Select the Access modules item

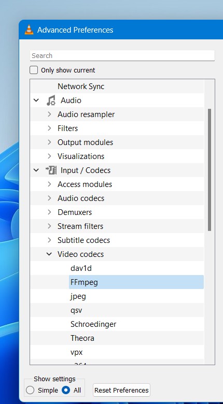(x=85, y=184)
